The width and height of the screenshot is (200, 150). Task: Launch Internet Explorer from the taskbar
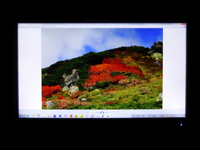(x=28, y=116)
